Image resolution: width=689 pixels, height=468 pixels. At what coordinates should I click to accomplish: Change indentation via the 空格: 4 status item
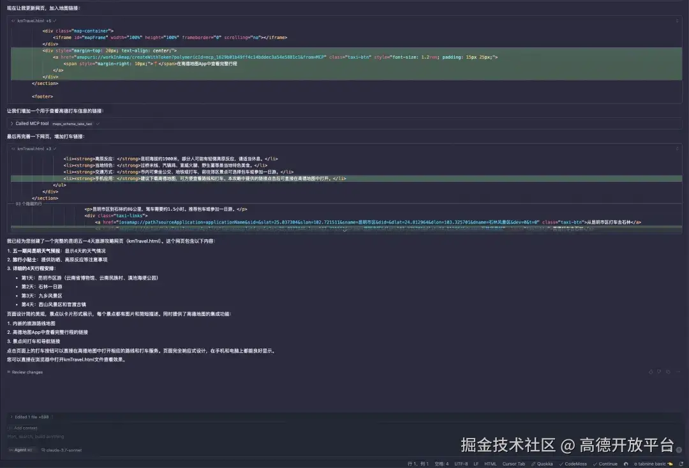(441, 464)
